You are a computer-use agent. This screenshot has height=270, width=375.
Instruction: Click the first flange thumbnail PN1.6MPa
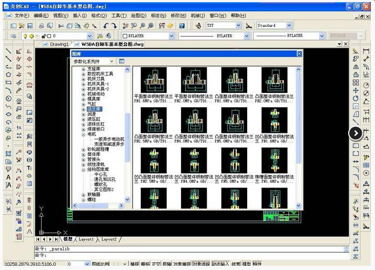click(150, 80)
